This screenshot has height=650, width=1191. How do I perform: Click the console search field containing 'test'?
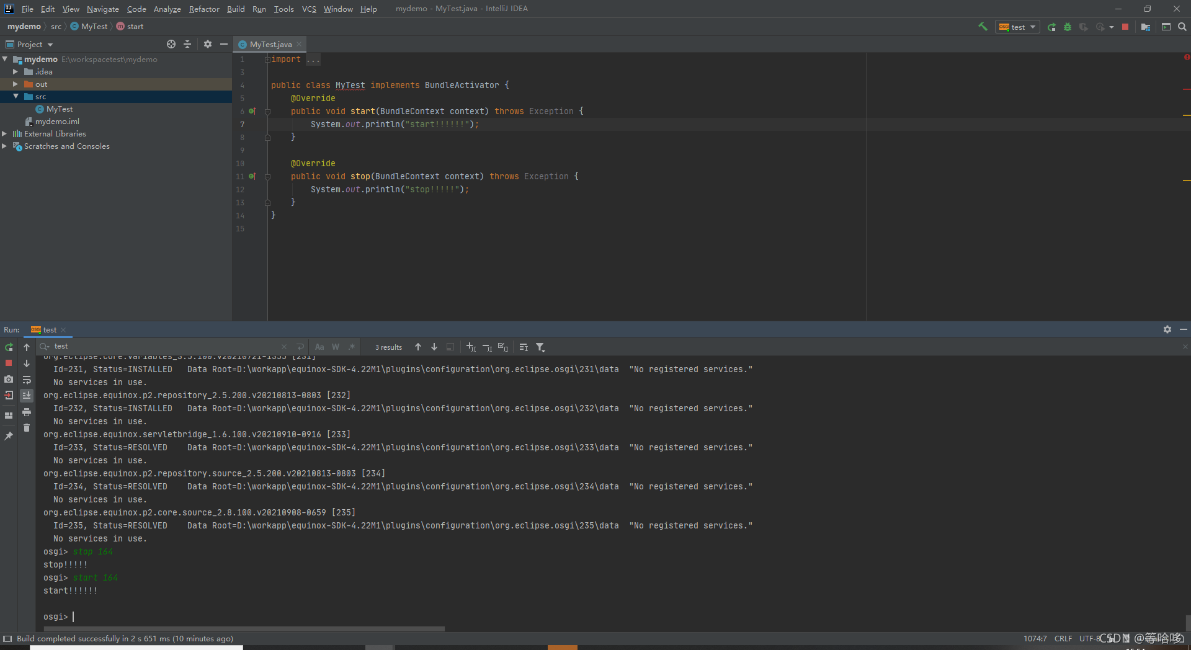coord(164,346)
